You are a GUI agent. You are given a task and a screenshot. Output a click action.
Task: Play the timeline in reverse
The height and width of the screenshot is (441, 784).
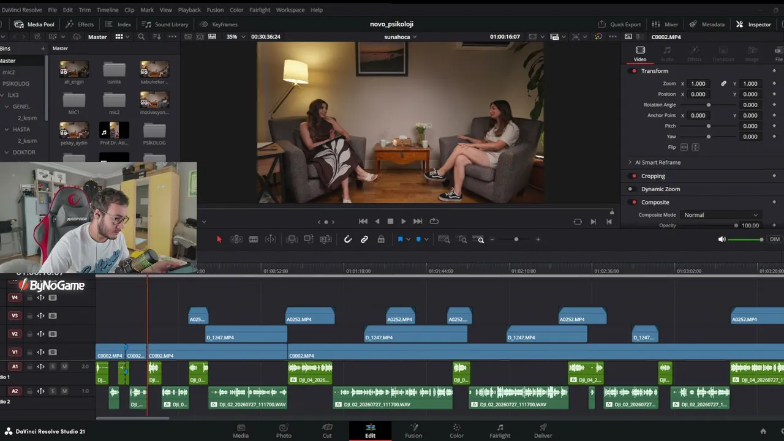pos(377,221)
